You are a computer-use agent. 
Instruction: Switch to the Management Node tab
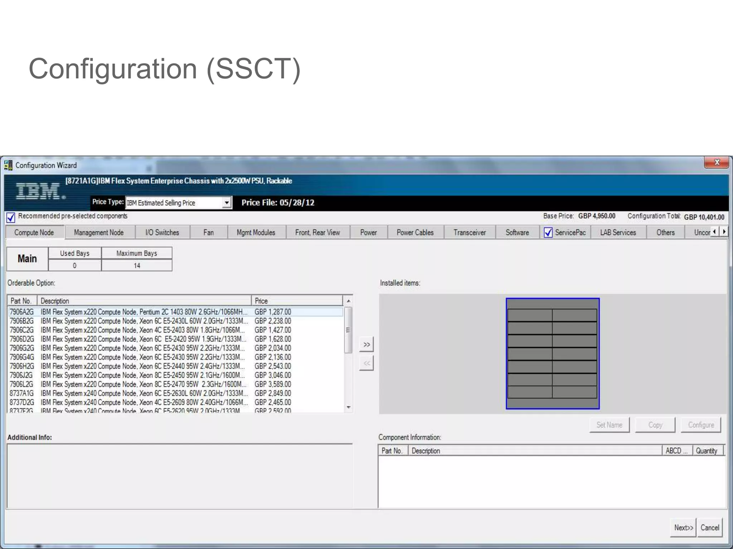99,233
